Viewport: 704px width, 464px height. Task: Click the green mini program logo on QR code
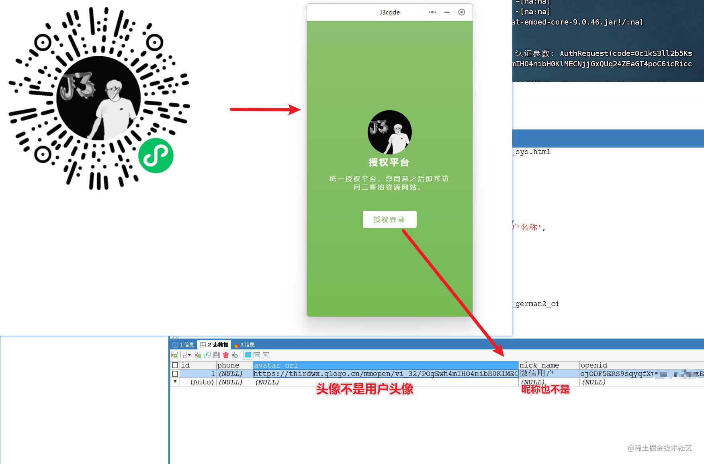pos(156,156)
